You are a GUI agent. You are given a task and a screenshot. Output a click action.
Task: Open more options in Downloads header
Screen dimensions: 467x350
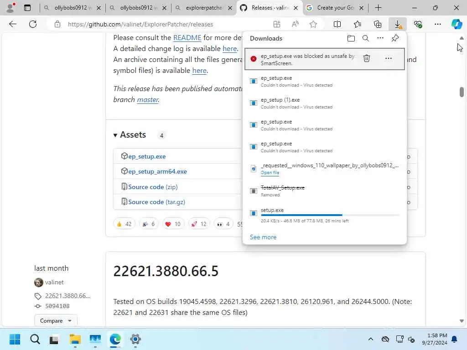click(x=380, y=38)
